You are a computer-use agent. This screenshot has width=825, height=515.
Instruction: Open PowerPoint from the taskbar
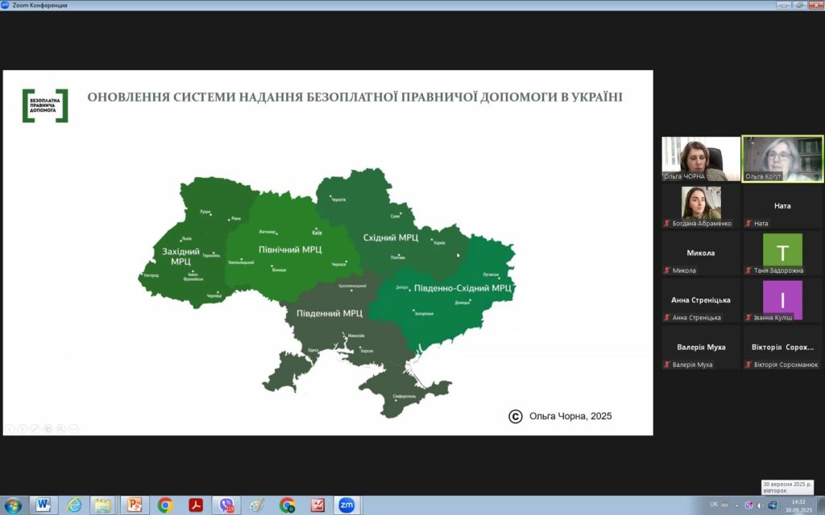click(x=134, y=505)
